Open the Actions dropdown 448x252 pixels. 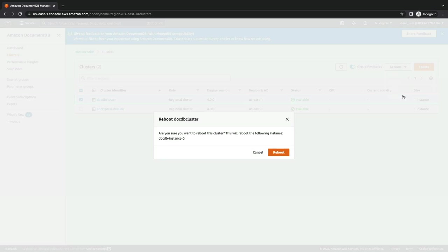coord(398,67)
